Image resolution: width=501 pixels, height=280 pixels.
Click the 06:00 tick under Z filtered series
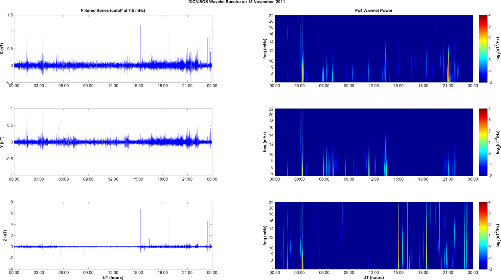pos(64,273)
